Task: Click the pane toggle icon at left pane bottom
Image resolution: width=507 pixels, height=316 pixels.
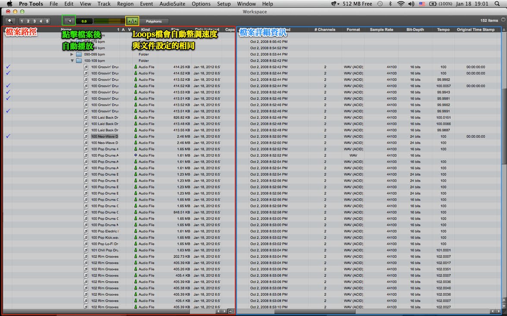Action: pos(231,312)
